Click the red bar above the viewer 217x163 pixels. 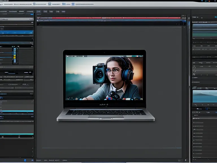[x=109, y=18]
